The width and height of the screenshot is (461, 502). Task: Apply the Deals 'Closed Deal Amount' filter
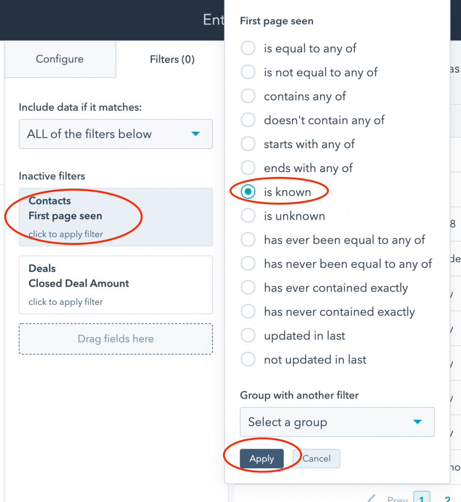[115, 284]
